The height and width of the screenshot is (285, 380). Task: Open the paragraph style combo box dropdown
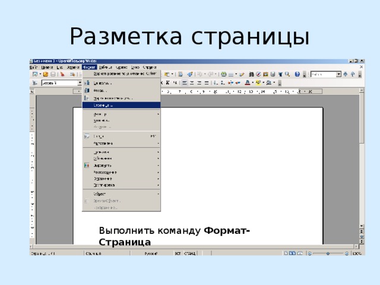[x=80, y=83]
